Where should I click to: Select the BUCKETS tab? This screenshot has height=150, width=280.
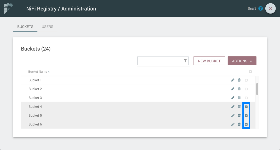click(x=25, y=27)
